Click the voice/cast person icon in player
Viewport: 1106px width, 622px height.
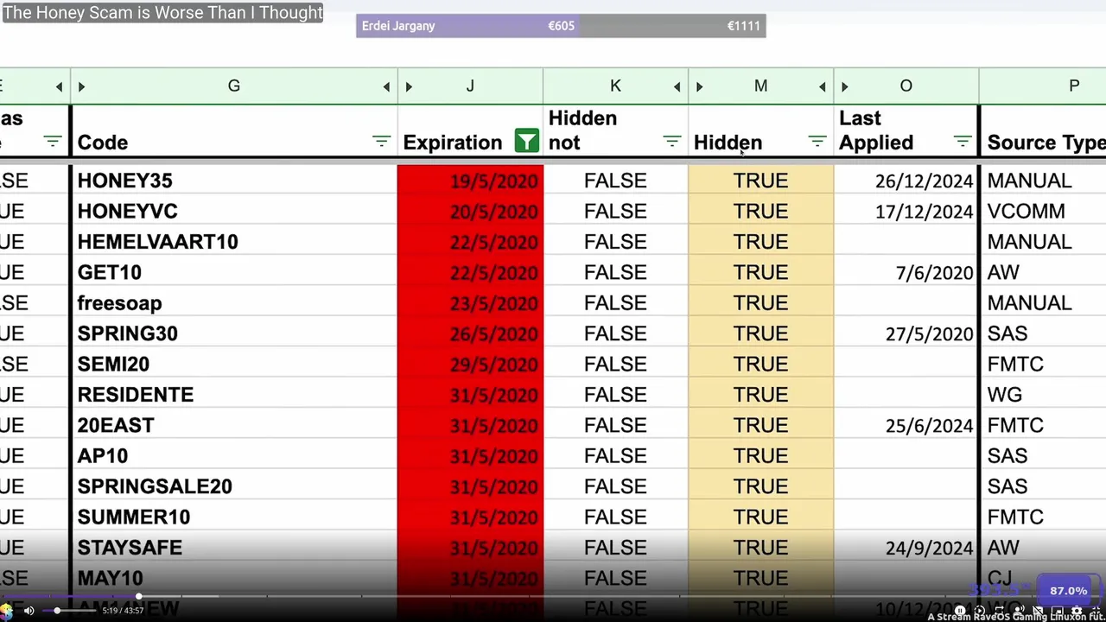point(1019,611)
